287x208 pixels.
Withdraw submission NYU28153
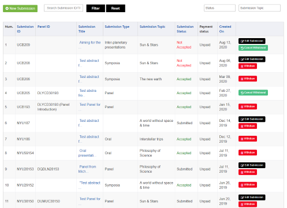click(248, 172)
